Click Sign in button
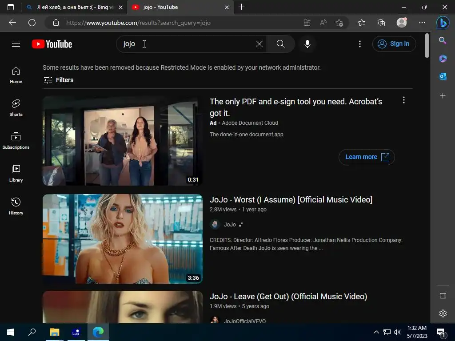Image resolution: width=455 pixels, height=341 pixels. pos(394,44)
